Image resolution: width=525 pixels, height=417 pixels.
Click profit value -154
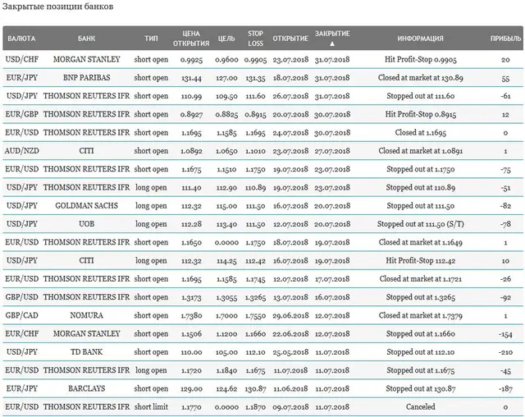[x=505, y=334]
